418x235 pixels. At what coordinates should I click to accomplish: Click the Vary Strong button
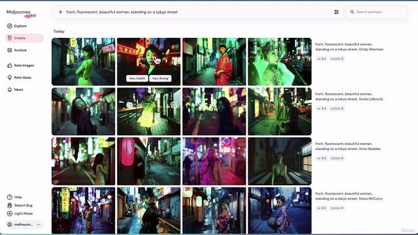(x=160, y=78)
